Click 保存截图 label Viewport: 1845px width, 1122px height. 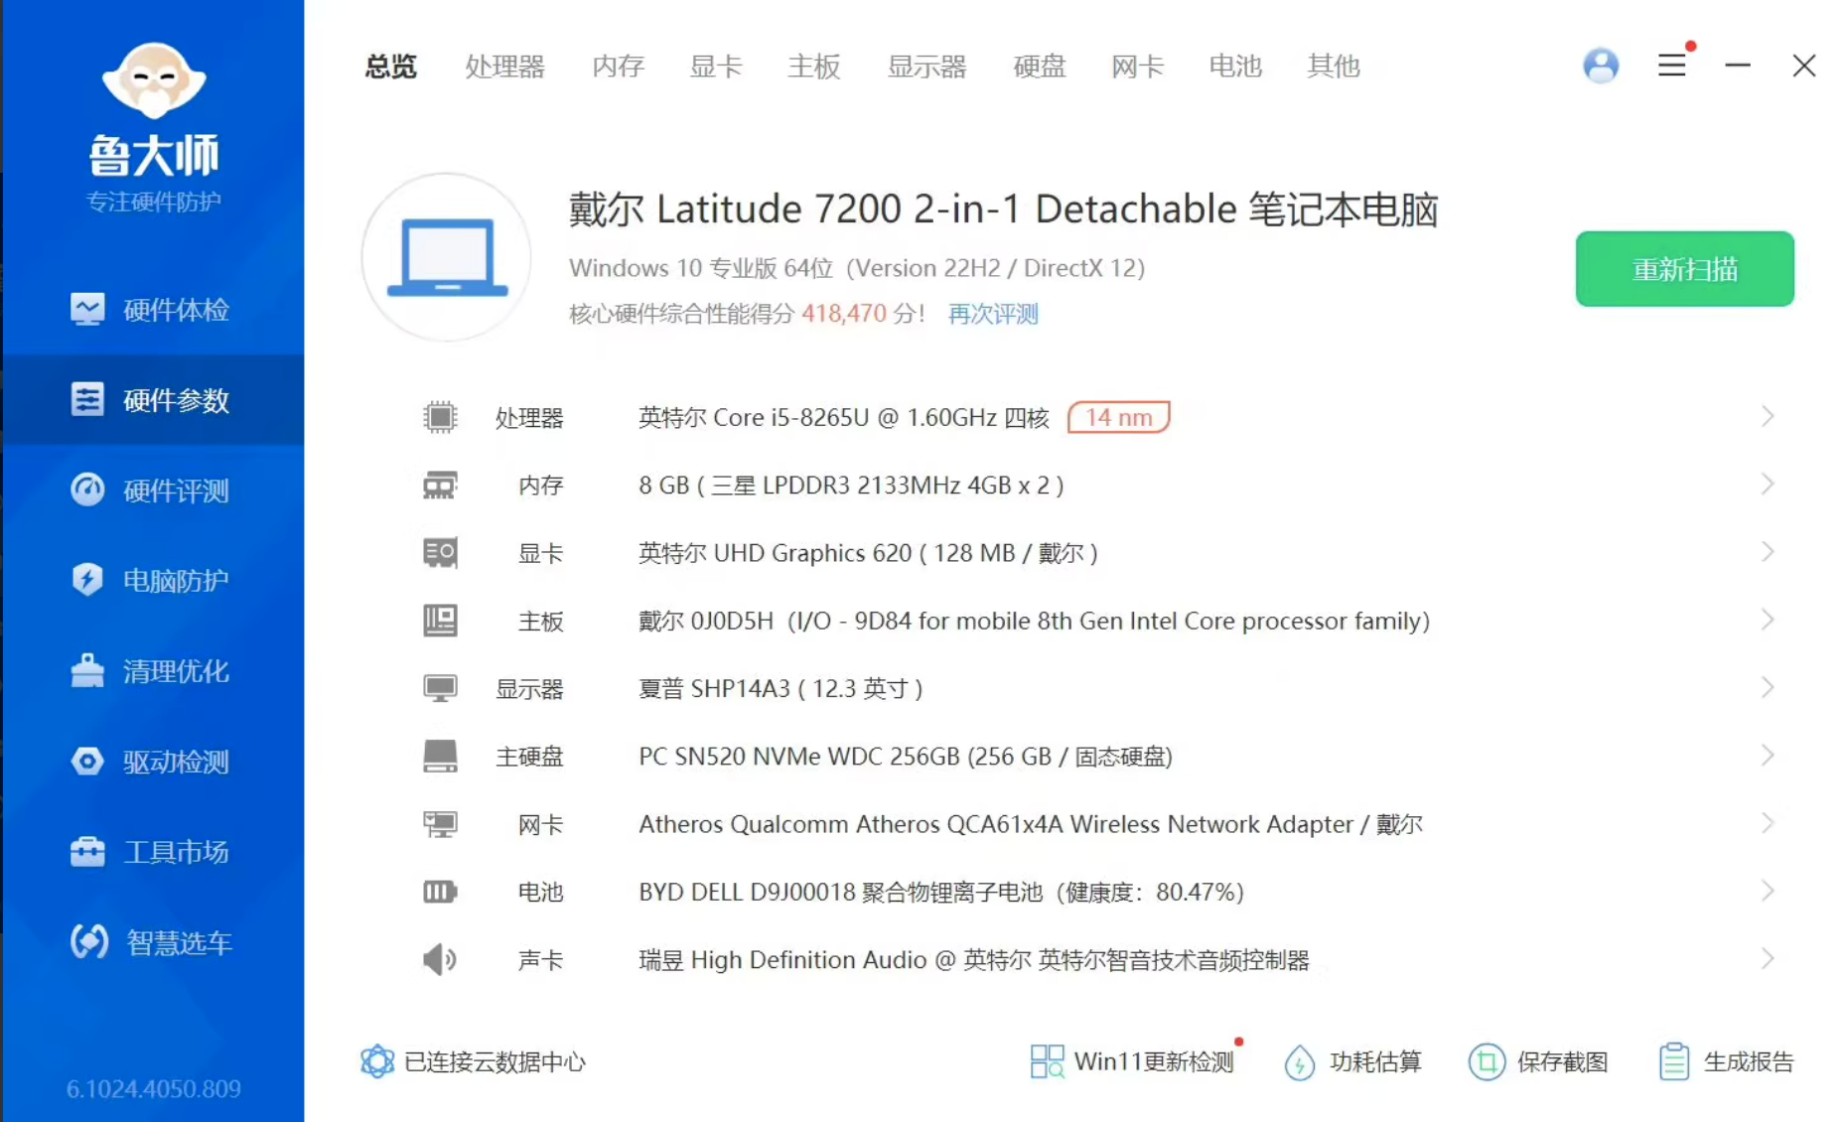click(1562, 1061)
